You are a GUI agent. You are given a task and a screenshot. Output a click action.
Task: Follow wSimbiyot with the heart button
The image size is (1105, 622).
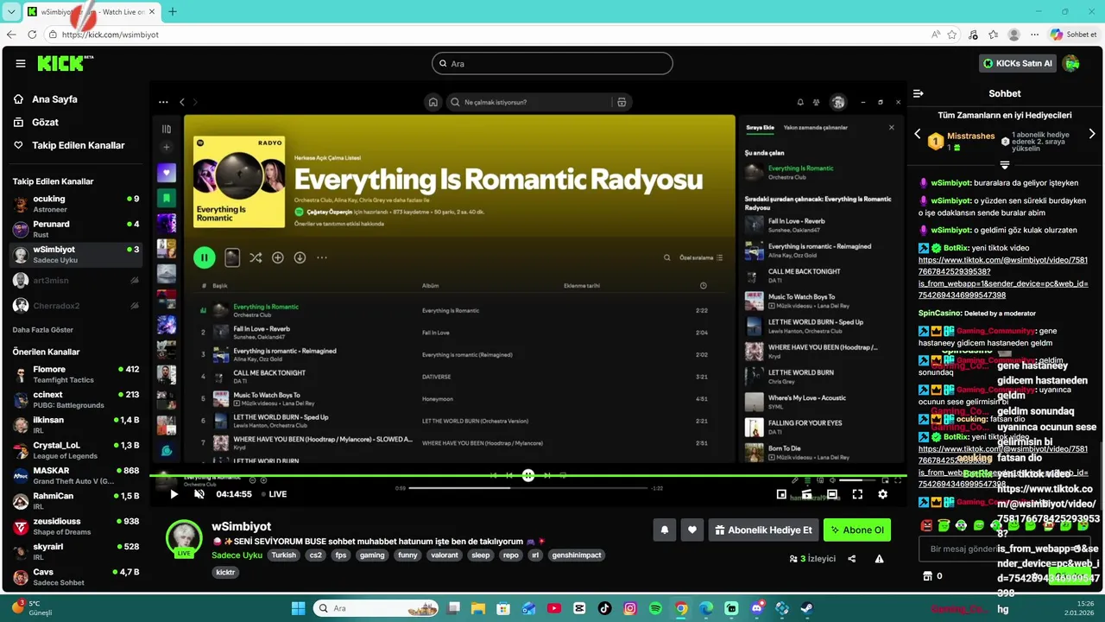click(x=691, y=530)
